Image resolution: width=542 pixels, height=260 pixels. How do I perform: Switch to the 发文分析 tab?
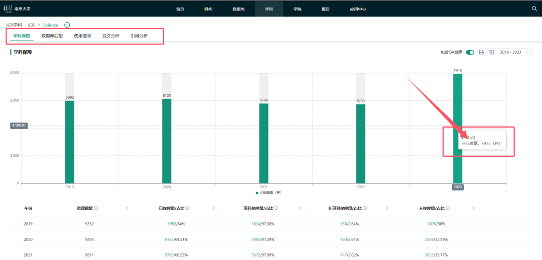[x=110, y=36]
